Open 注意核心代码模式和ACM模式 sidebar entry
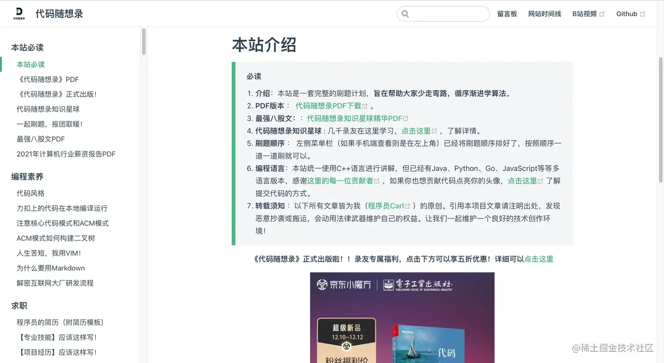The height and width of the screenshot is (363, 664). pos(63,223)
